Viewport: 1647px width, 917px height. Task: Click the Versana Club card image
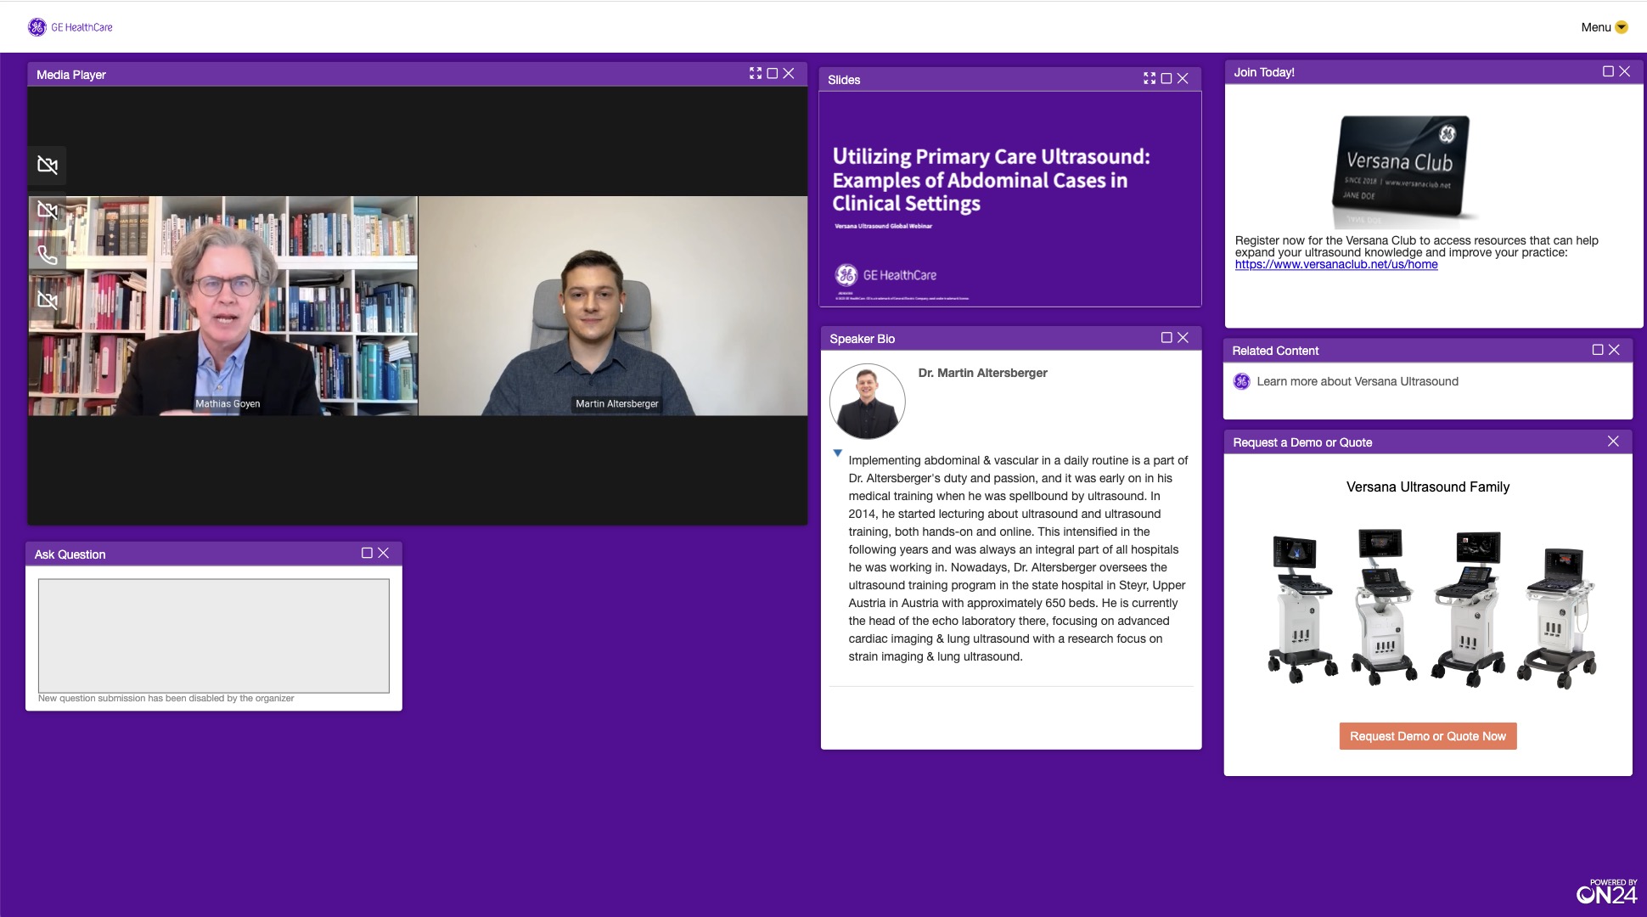[x=1401, y=172]
